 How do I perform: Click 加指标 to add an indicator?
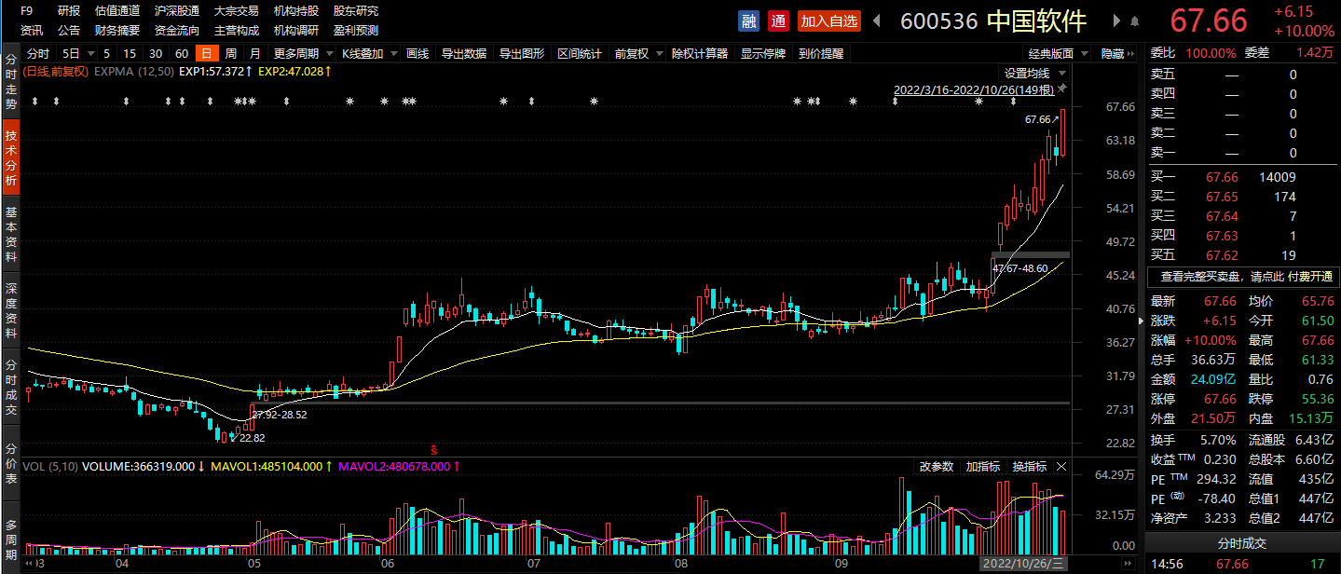click(x=983, y=466)
